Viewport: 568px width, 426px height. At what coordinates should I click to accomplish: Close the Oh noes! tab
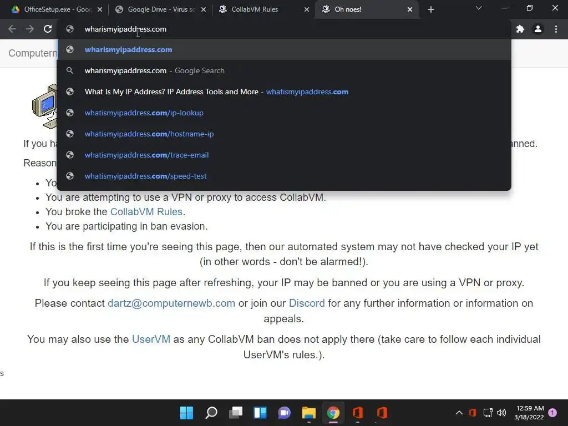coord(410,9)
